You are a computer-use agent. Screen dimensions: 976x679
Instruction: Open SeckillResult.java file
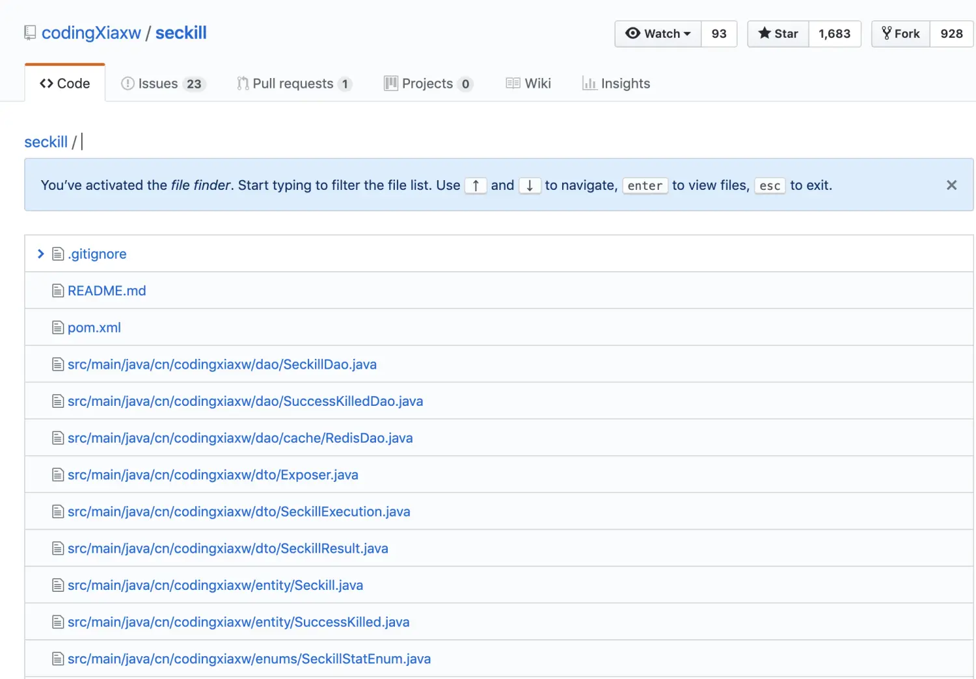click(x=228, y=548)
